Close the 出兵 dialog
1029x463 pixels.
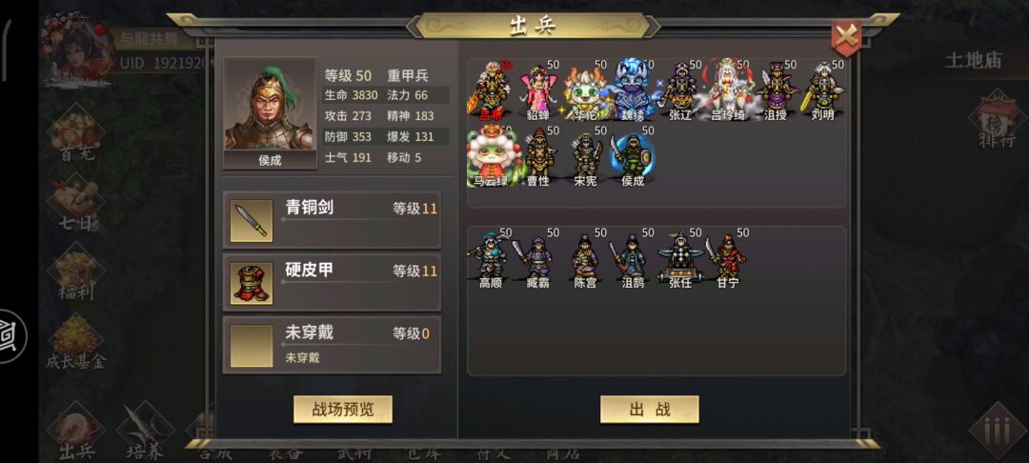pyautogui.click(x=846, y=37)
